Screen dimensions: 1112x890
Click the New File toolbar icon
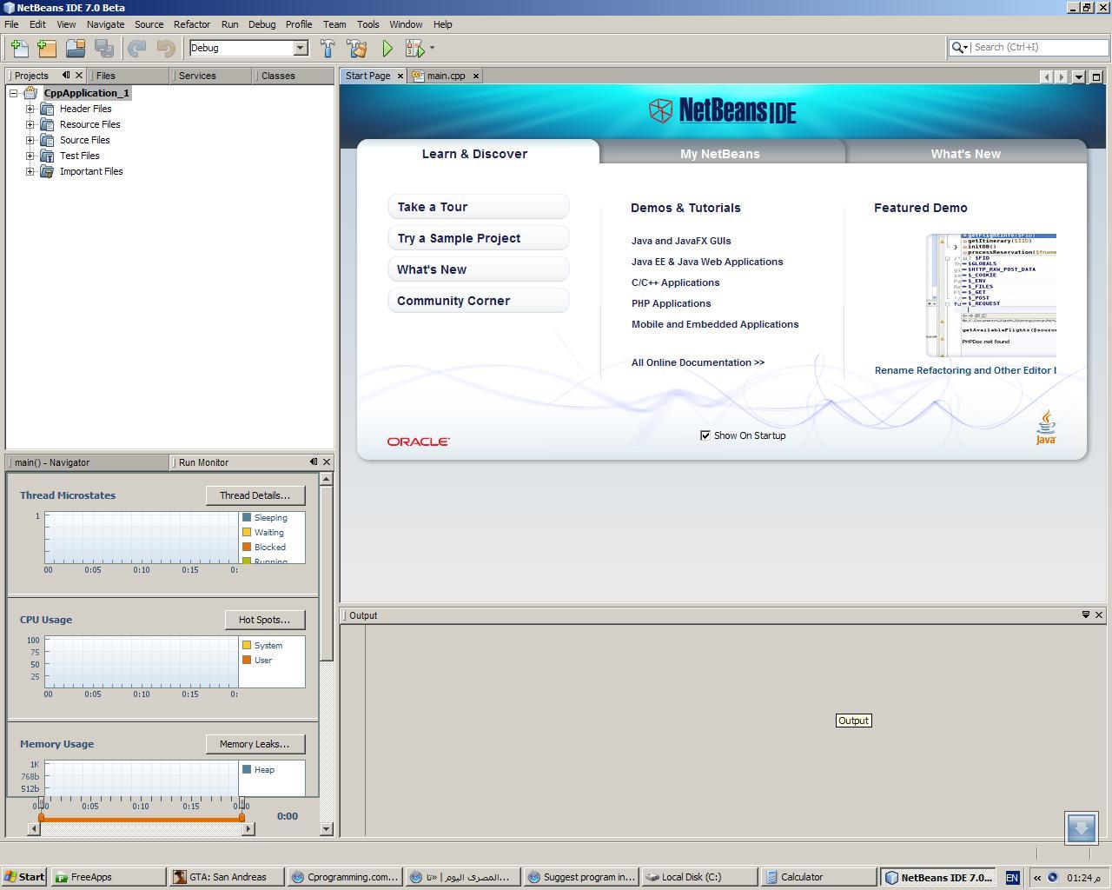pyautogui.click(x=18, y=49)
